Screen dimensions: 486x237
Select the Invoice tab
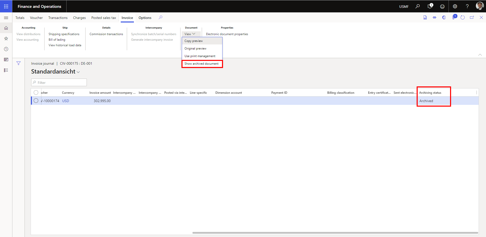127,18
